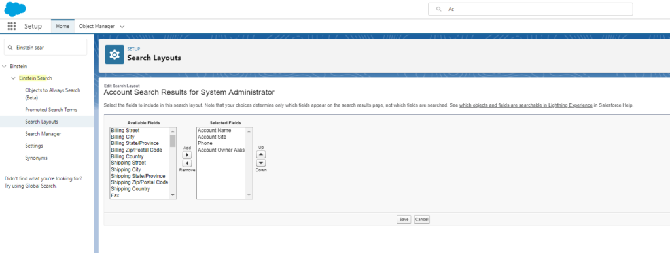Viewport: 670px width, 253px height.
Task: Select Account Owner Alias field
Action: (x=221, y=150)
